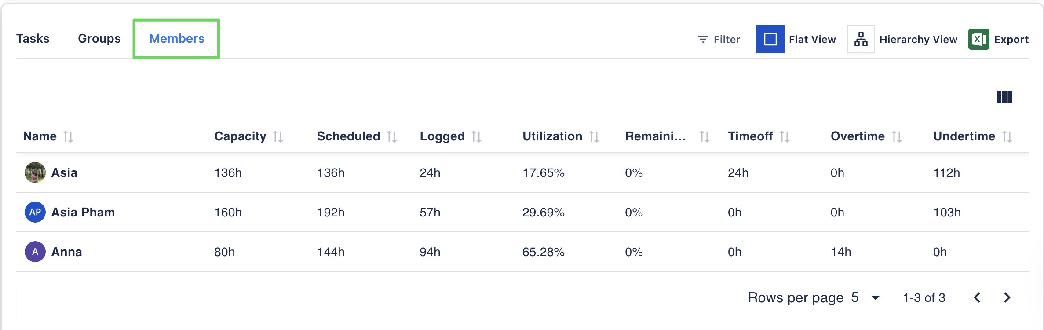The height and width of the screenshot is (330, 1044).
Task: Sort by Logged hours
Action: [x=476, y=136]
